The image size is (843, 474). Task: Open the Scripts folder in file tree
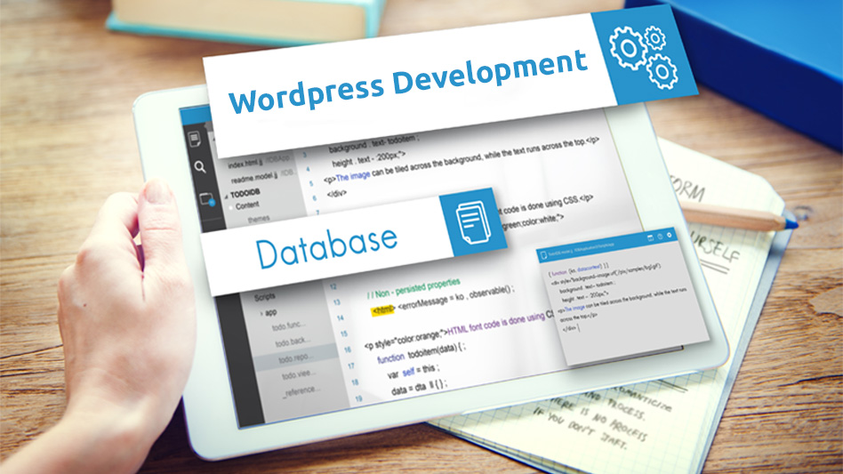coord(264,296)
